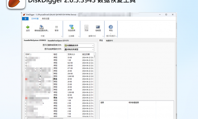Click the DiskDigger logo in the top banner

coord(16,4)
